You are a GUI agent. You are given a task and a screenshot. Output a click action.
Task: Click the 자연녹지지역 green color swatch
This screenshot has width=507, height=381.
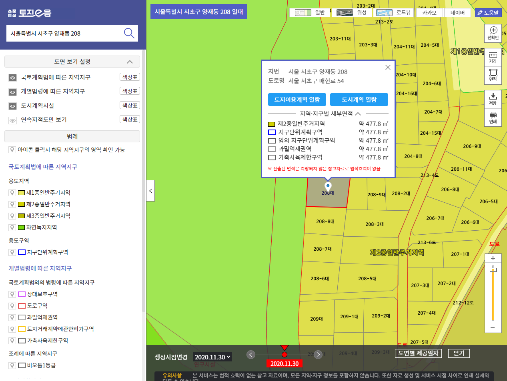click(x=22, y=227)
